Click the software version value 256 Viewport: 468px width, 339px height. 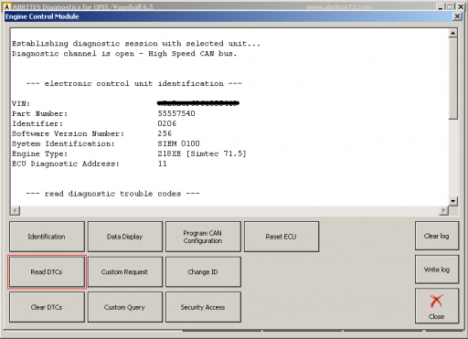coord(165,133)
